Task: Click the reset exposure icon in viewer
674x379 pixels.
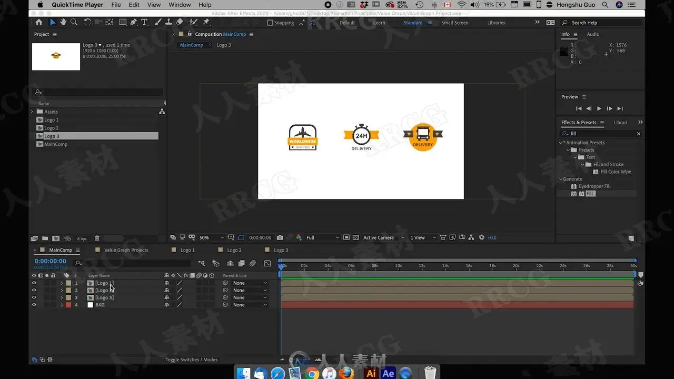Action: coord(481,237)
